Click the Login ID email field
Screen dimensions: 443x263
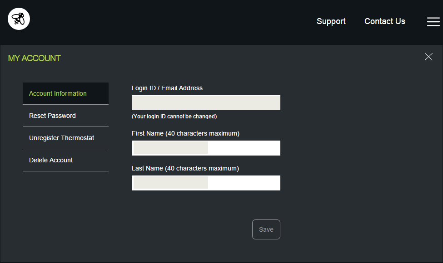206,102
